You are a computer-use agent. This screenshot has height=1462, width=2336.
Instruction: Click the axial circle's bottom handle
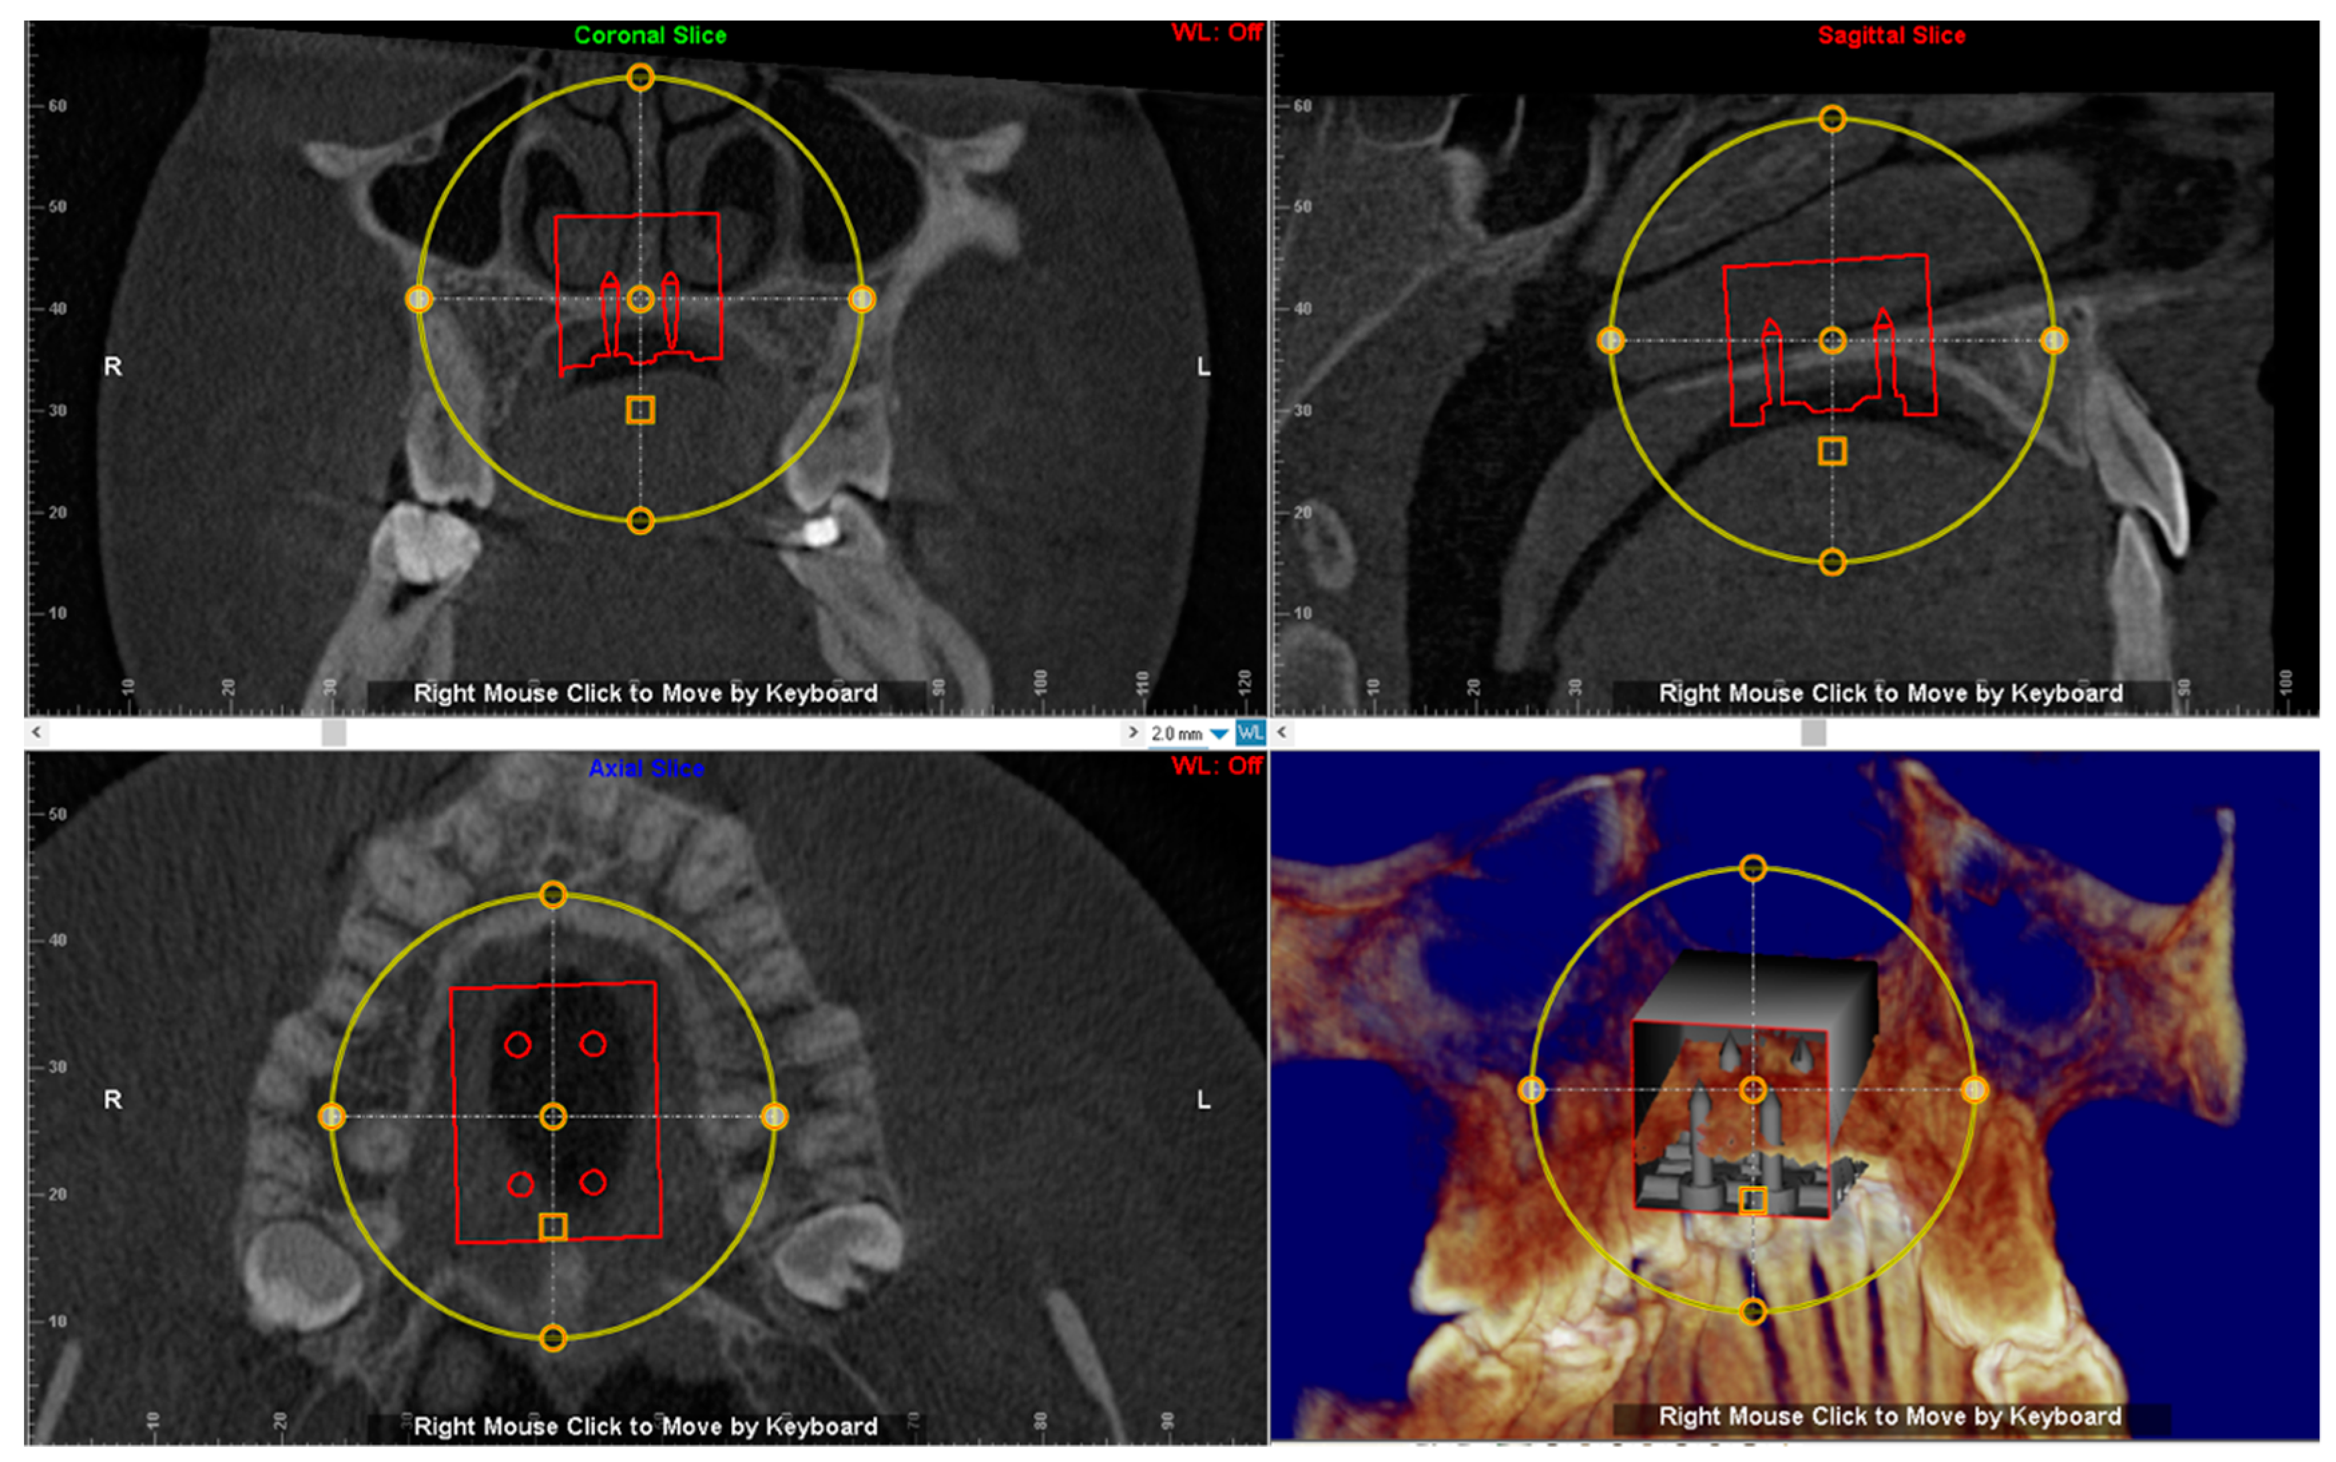click(x=553, y=1338)
